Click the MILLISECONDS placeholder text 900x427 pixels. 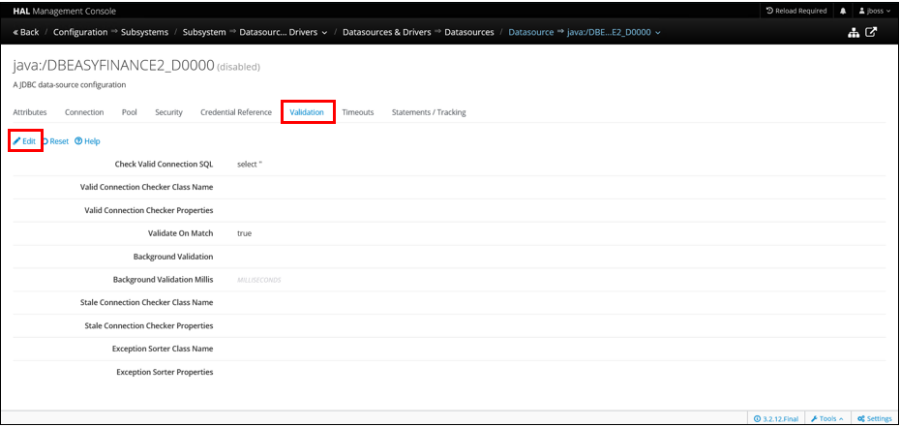pyautogui.click(x=258, y=280)
